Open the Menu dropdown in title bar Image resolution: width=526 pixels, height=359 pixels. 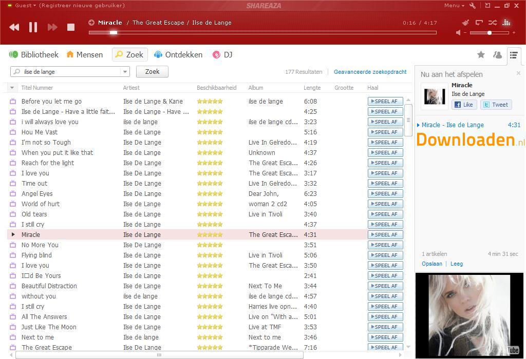pyautogui.click(x=454, y=5)
